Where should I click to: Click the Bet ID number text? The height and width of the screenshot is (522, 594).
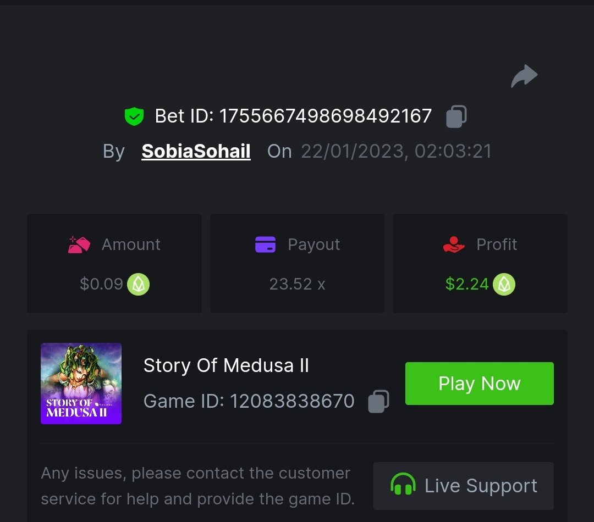(x=325, y=116)
